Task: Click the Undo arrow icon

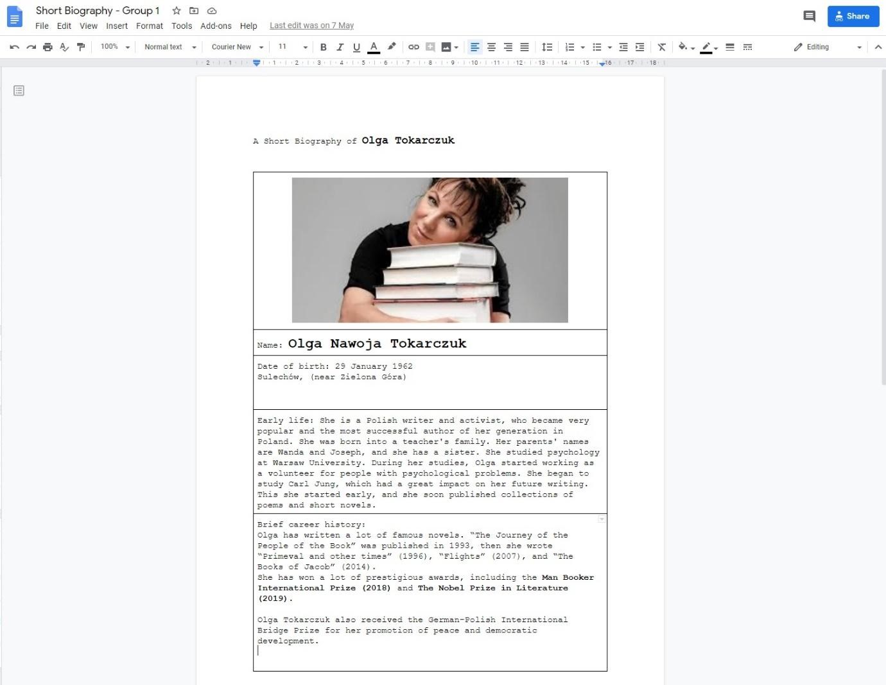Action: [14, 47]
